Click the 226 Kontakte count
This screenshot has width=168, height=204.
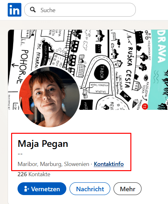click(34, 174)
